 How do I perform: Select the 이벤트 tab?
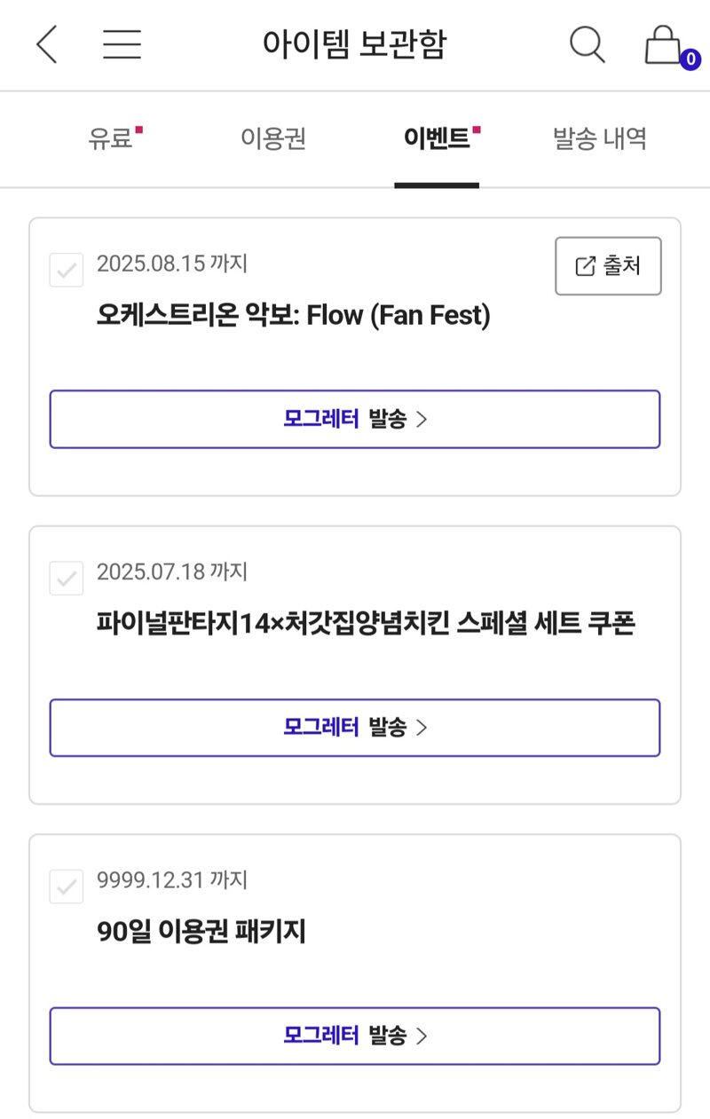(437, 139)
